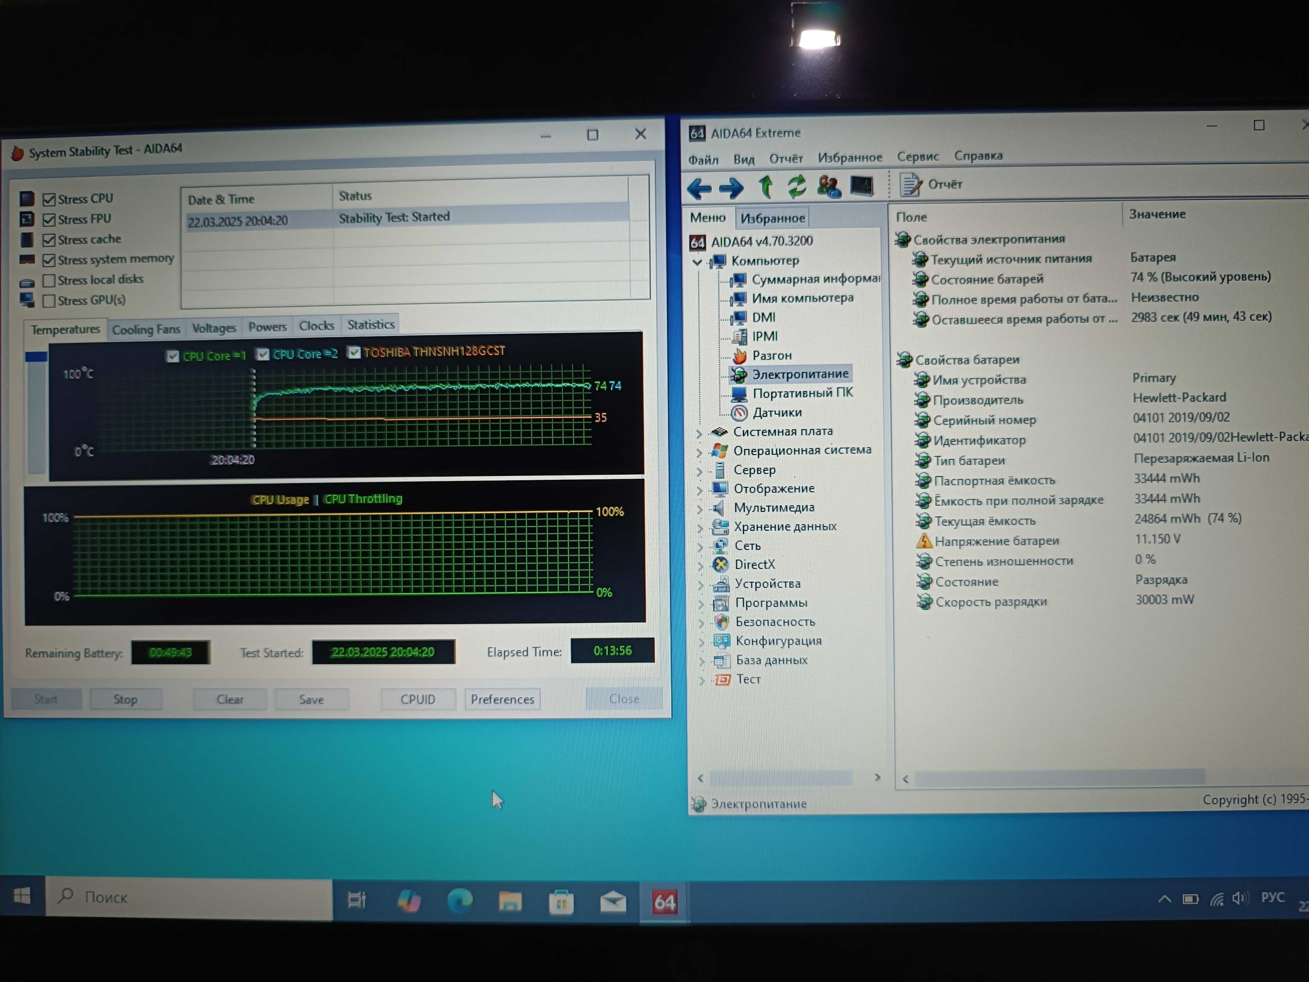Enable the Stress local disks checkbox
The width and height of the screenshot is (1309, 982).
click(x=49, y=280)
